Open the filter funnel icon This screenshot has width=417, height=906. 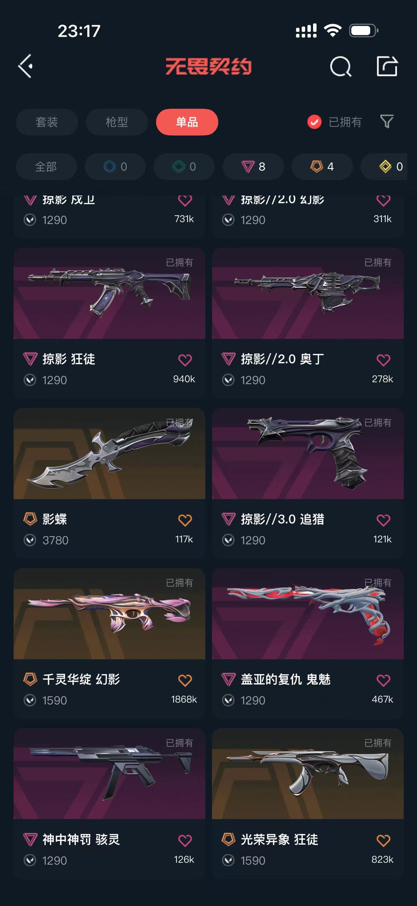(x=387, y=122)
